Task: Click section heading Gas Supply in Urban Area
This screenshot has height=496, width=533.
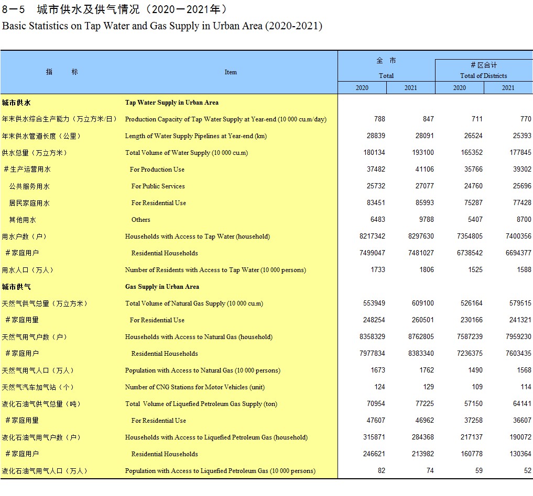Action: (x=162, y=287)
